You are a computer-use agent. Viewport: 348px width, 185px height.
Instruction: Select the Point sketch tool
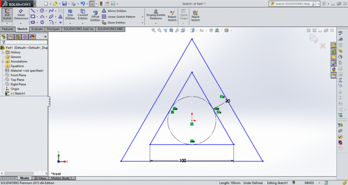click(60, 22)
